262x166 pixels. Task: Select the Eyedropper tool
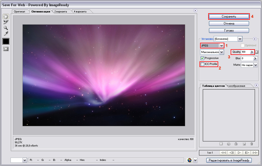[x=6, y=34]
